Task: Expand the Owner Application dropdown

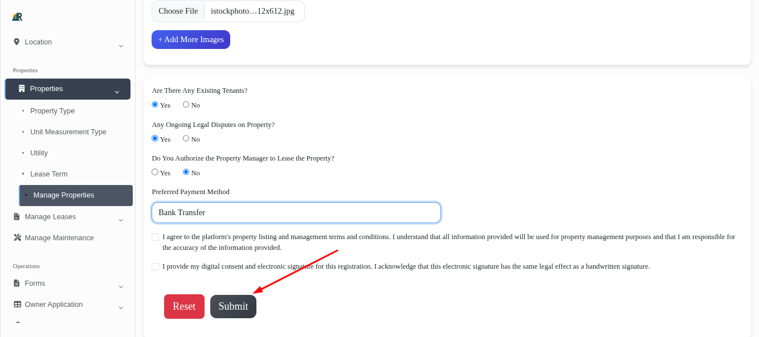Action: coord(121,307)
